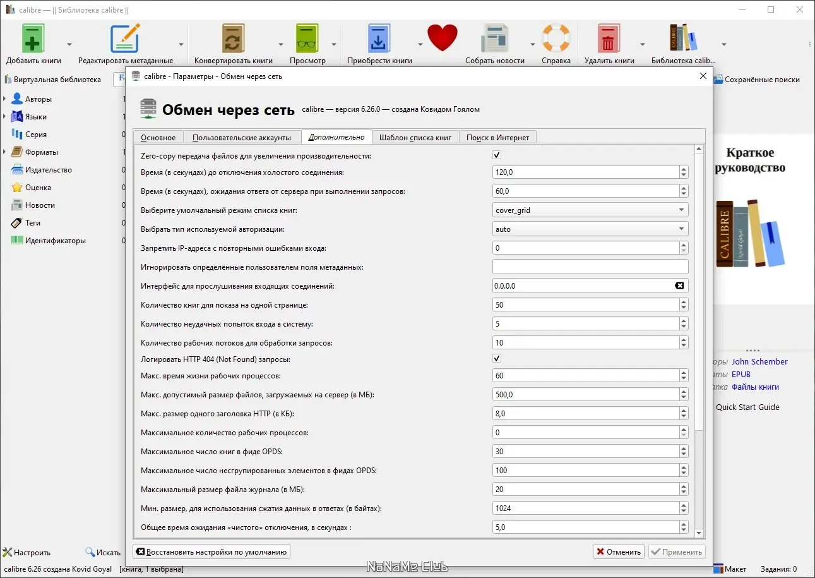Viewport: 815px width, 578px height.
Task: Click the Formats book icon in the sidebar
Action: pyautogui.click(x=17, y=152)
